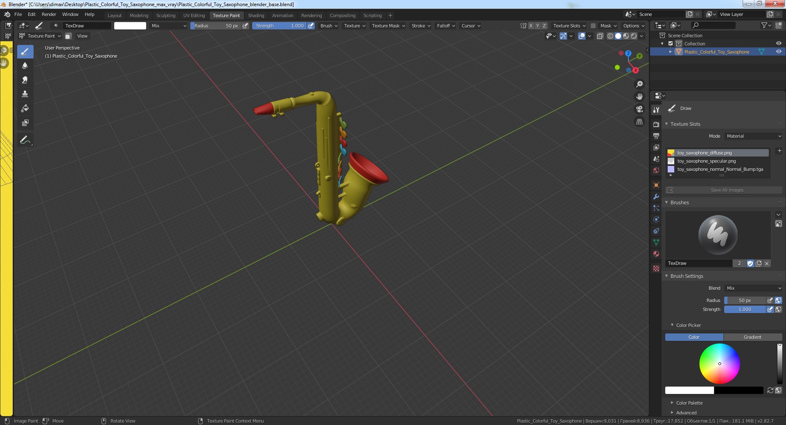This screenshot has height=425, width=786.
Task: Switch color picker to Gradient
Action: [x=752, y=337]
